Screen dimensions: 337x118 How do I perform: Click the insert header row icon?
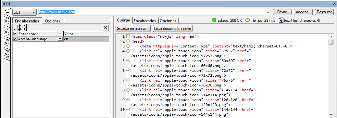[x=23, y=28]
